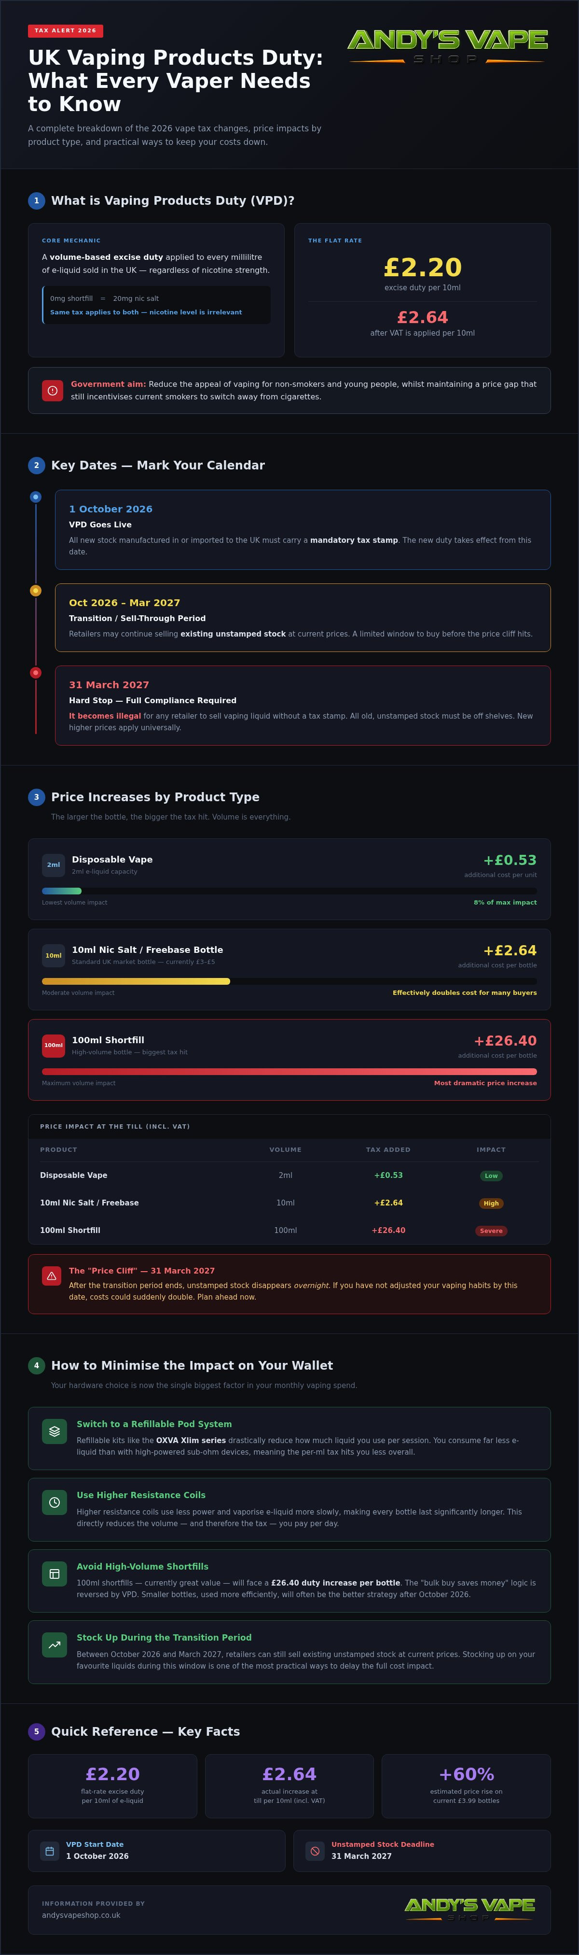
Task: Click the warning triangle icon in Price Cliff box
Action: pos(52,1276)
